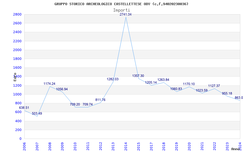This screenshot has width=243, height=152.
Task: Click the data label 1170.10
Action: pos(189,84)
